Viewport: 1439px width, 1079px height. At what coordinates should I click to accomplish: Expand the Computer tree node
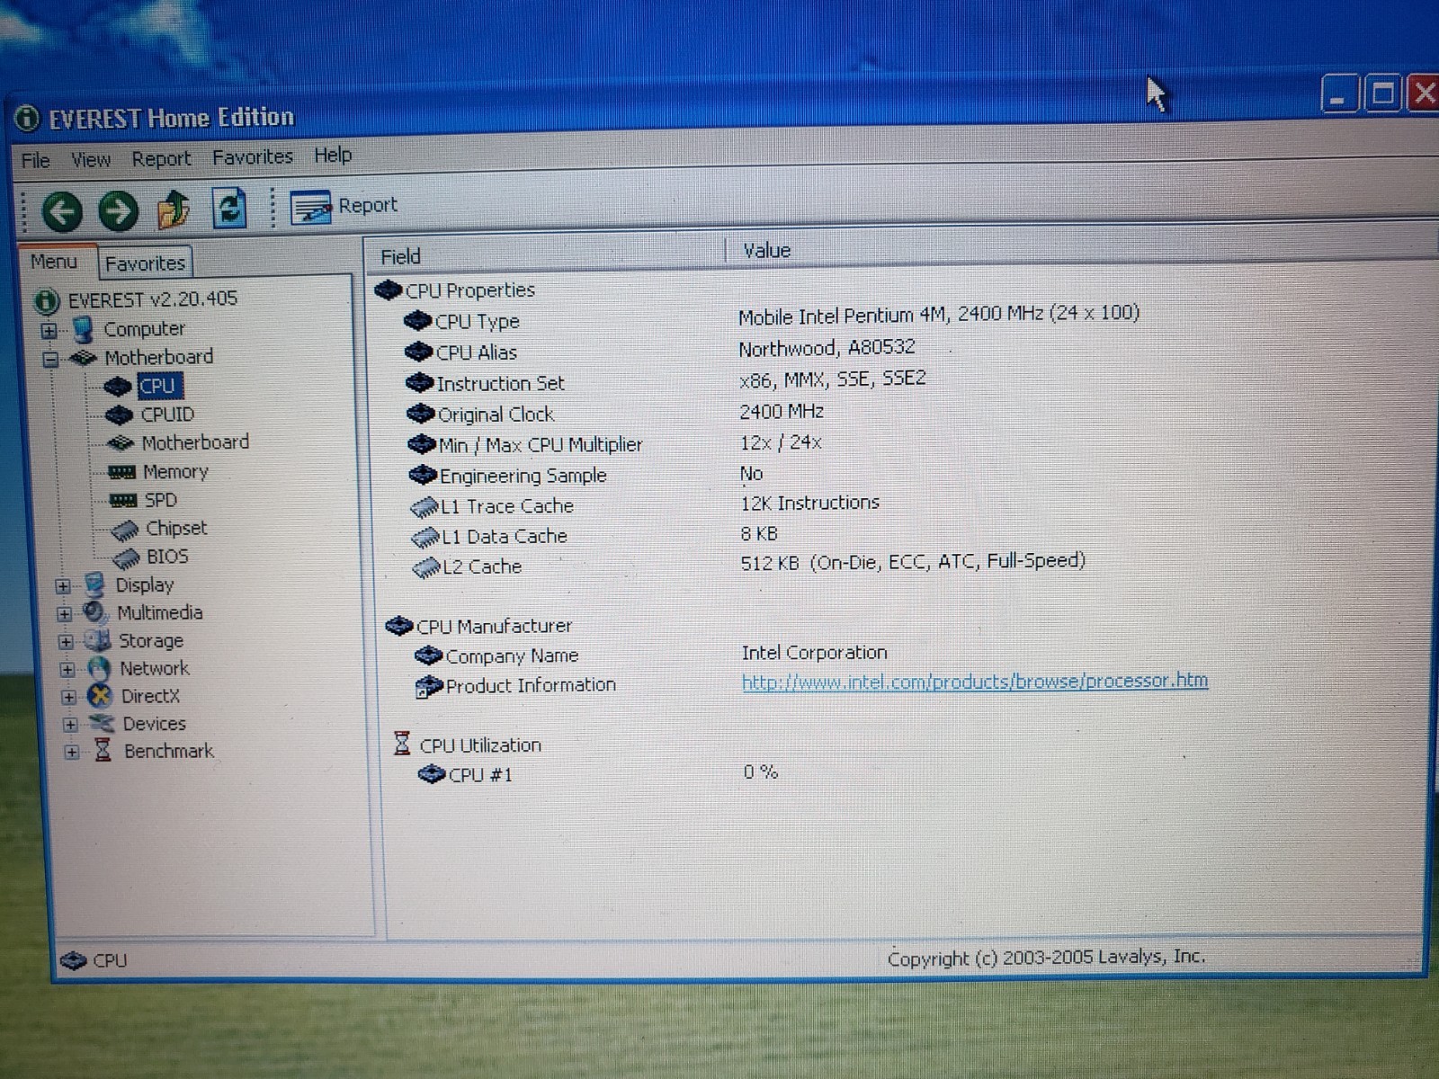49,331
